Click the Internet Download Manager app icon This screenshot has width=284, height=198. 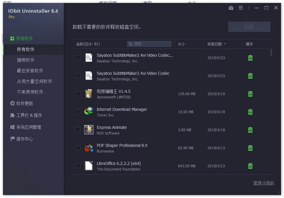[x=89, y=111]
